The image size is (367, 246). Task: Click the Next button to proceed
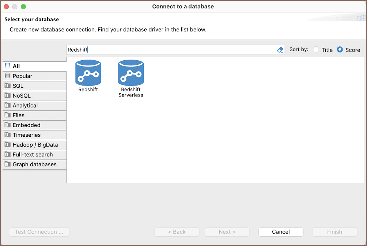click(227, 232)
